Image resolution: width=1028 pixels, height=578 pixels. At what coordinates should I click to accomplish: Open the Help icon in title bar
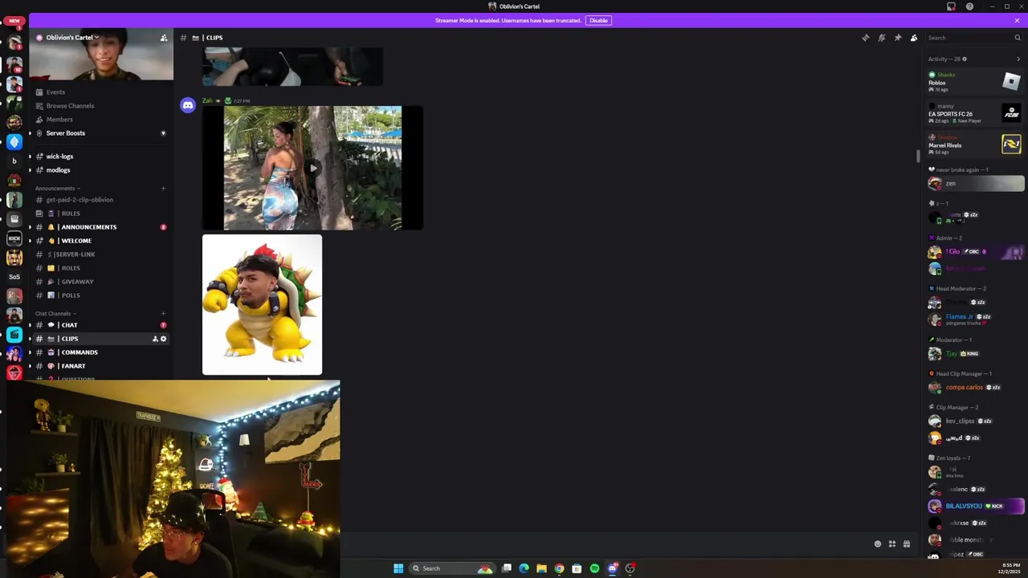tap(969, 6)
